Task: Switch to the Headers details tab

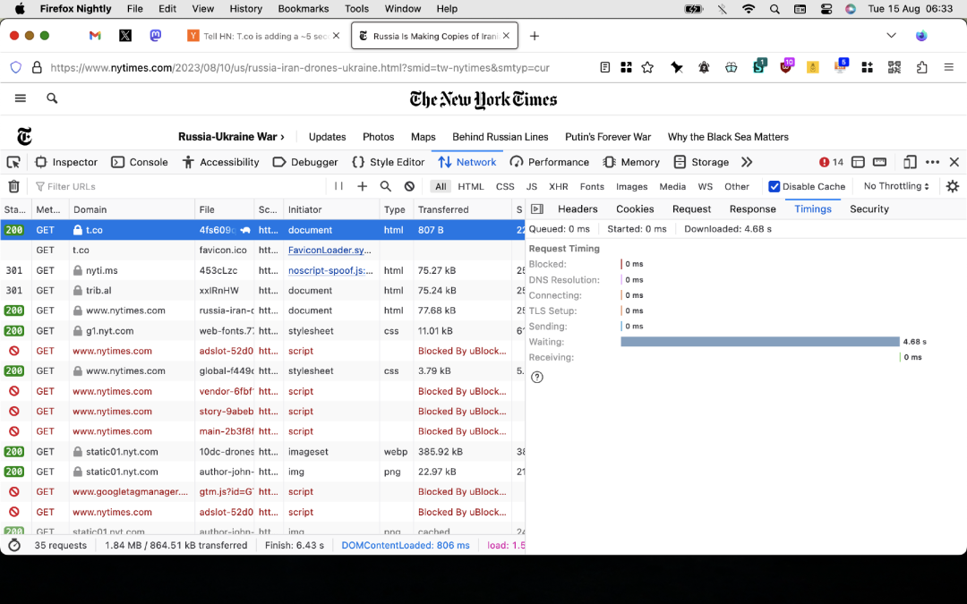Action: point(578,208)
